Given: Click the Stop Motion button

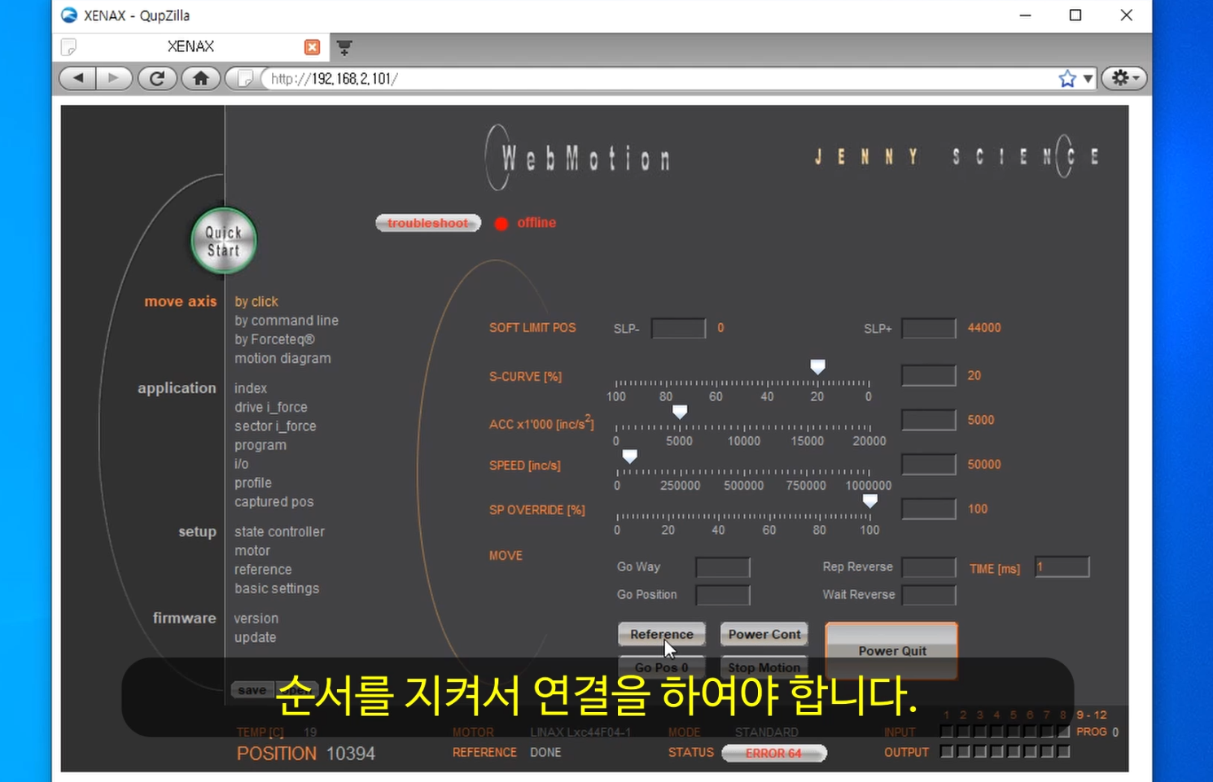Looking at the screenshot, I should tap(764, 666).
